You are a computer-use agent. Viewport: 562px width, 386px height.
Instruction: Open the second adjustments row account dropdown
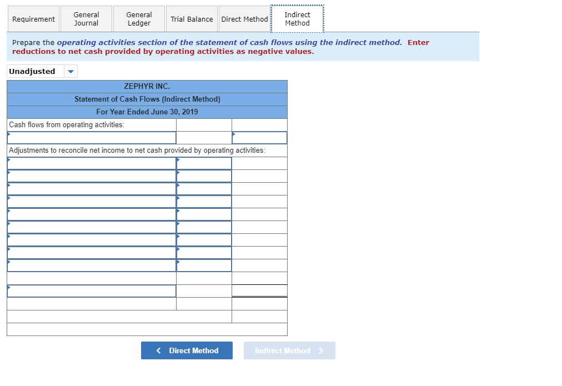pyautogui.click(x=91, y=176)
